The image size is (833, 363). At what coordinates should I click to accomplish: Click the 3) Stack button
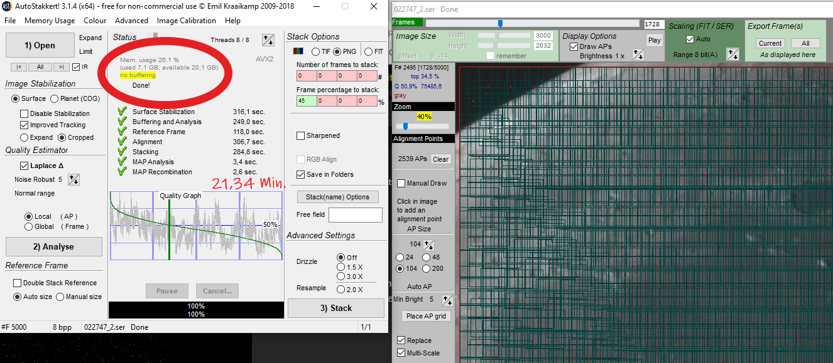click(336, 308)
